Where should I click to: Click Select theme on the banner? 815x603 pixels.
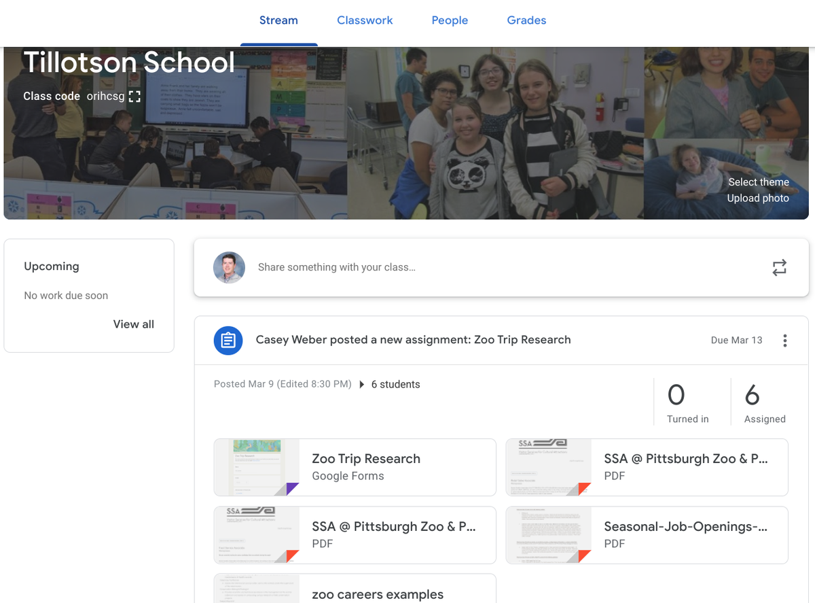tap(758, 182)
